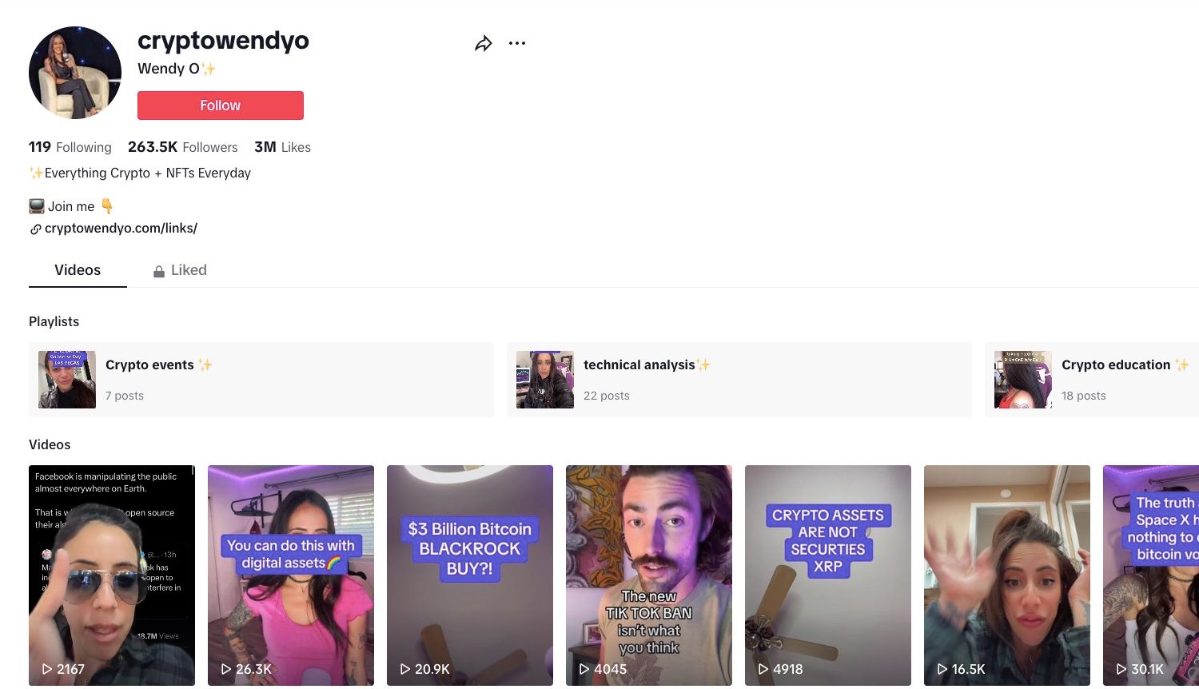Click the Crypto events playlist thumbnail image
The height and width of the screenshot is (689, 1199).
67,380
